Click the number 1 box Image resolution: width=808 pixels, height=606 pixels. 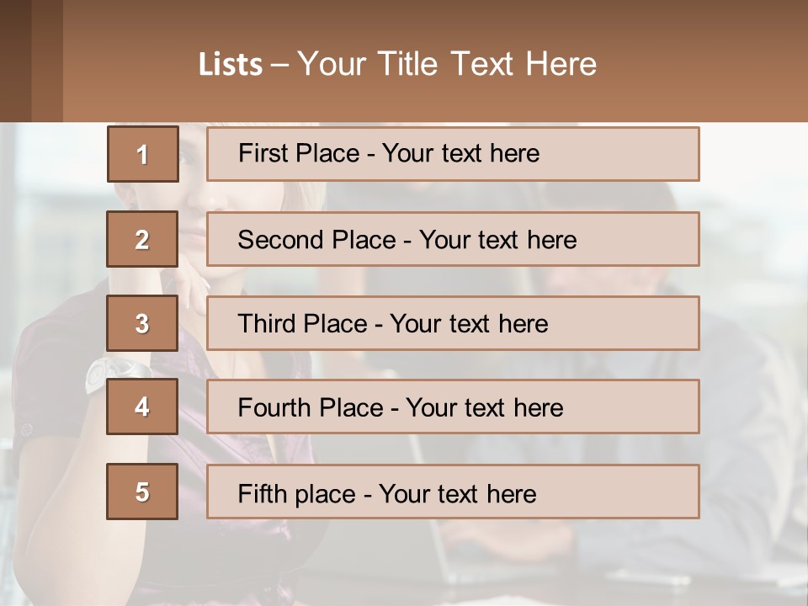tap(142, 154)
